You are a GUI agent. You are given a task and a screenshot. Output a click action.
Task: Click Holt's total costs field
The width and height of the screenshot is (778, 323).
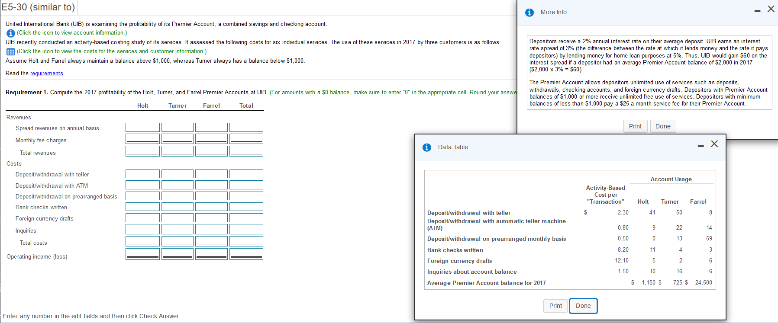[142, 241]
